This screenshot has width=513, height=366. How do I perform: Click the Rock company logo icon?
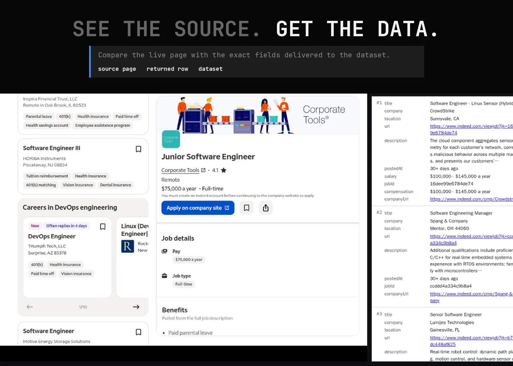click(x=127, y=246)
